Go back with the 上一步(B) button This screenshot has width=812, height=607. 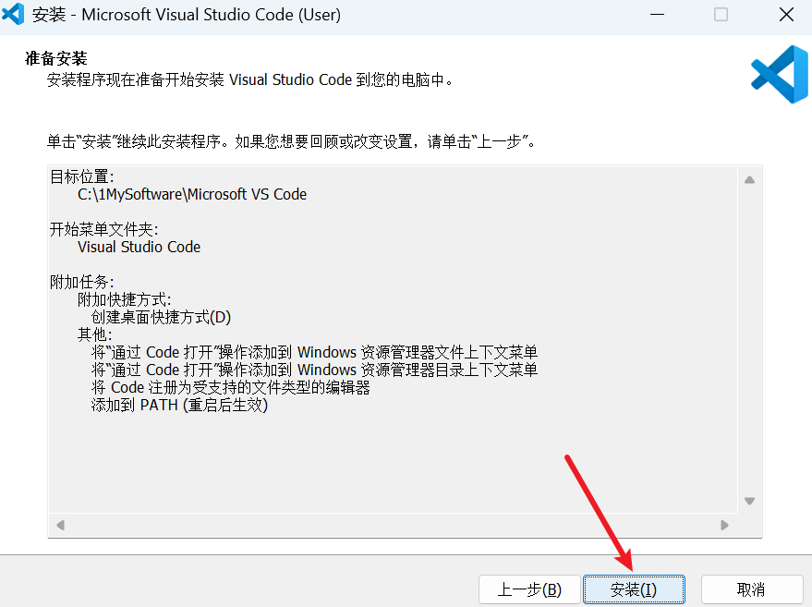(529, 589)
